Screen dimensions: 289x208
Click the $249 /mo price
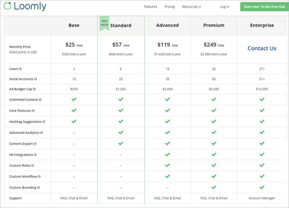coord(214,45)
